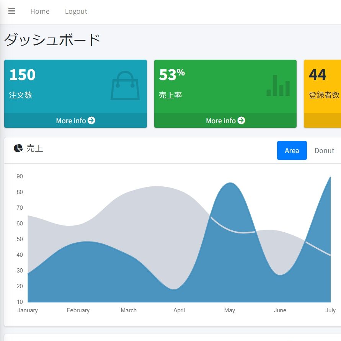Click the May label on the chart axis
The height and width of the screenshot is (341, 341).
pos(230,310)
